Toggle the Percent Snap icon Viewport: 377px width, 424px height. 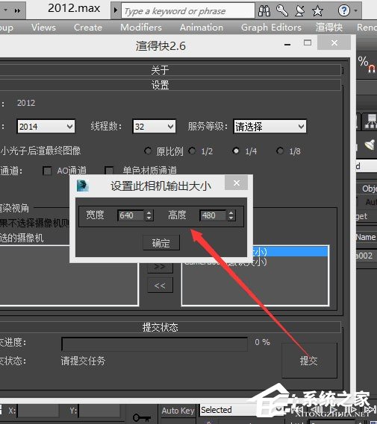367,64
